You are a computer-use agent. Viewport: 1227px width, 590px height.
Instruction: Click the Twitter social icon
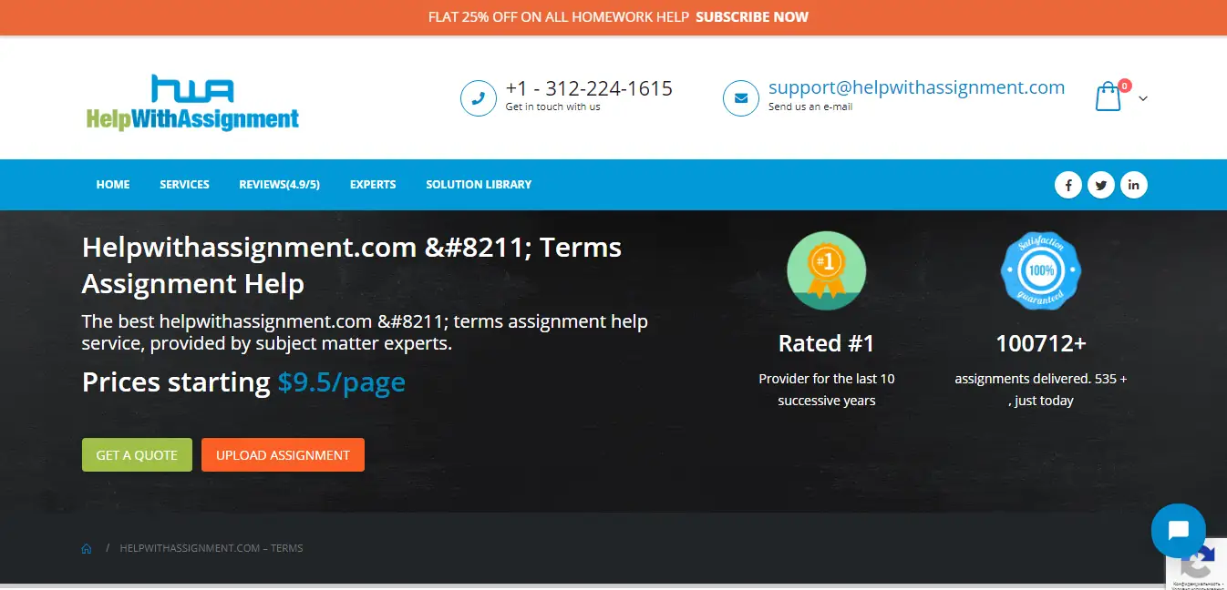click(x=1101, y=185)
